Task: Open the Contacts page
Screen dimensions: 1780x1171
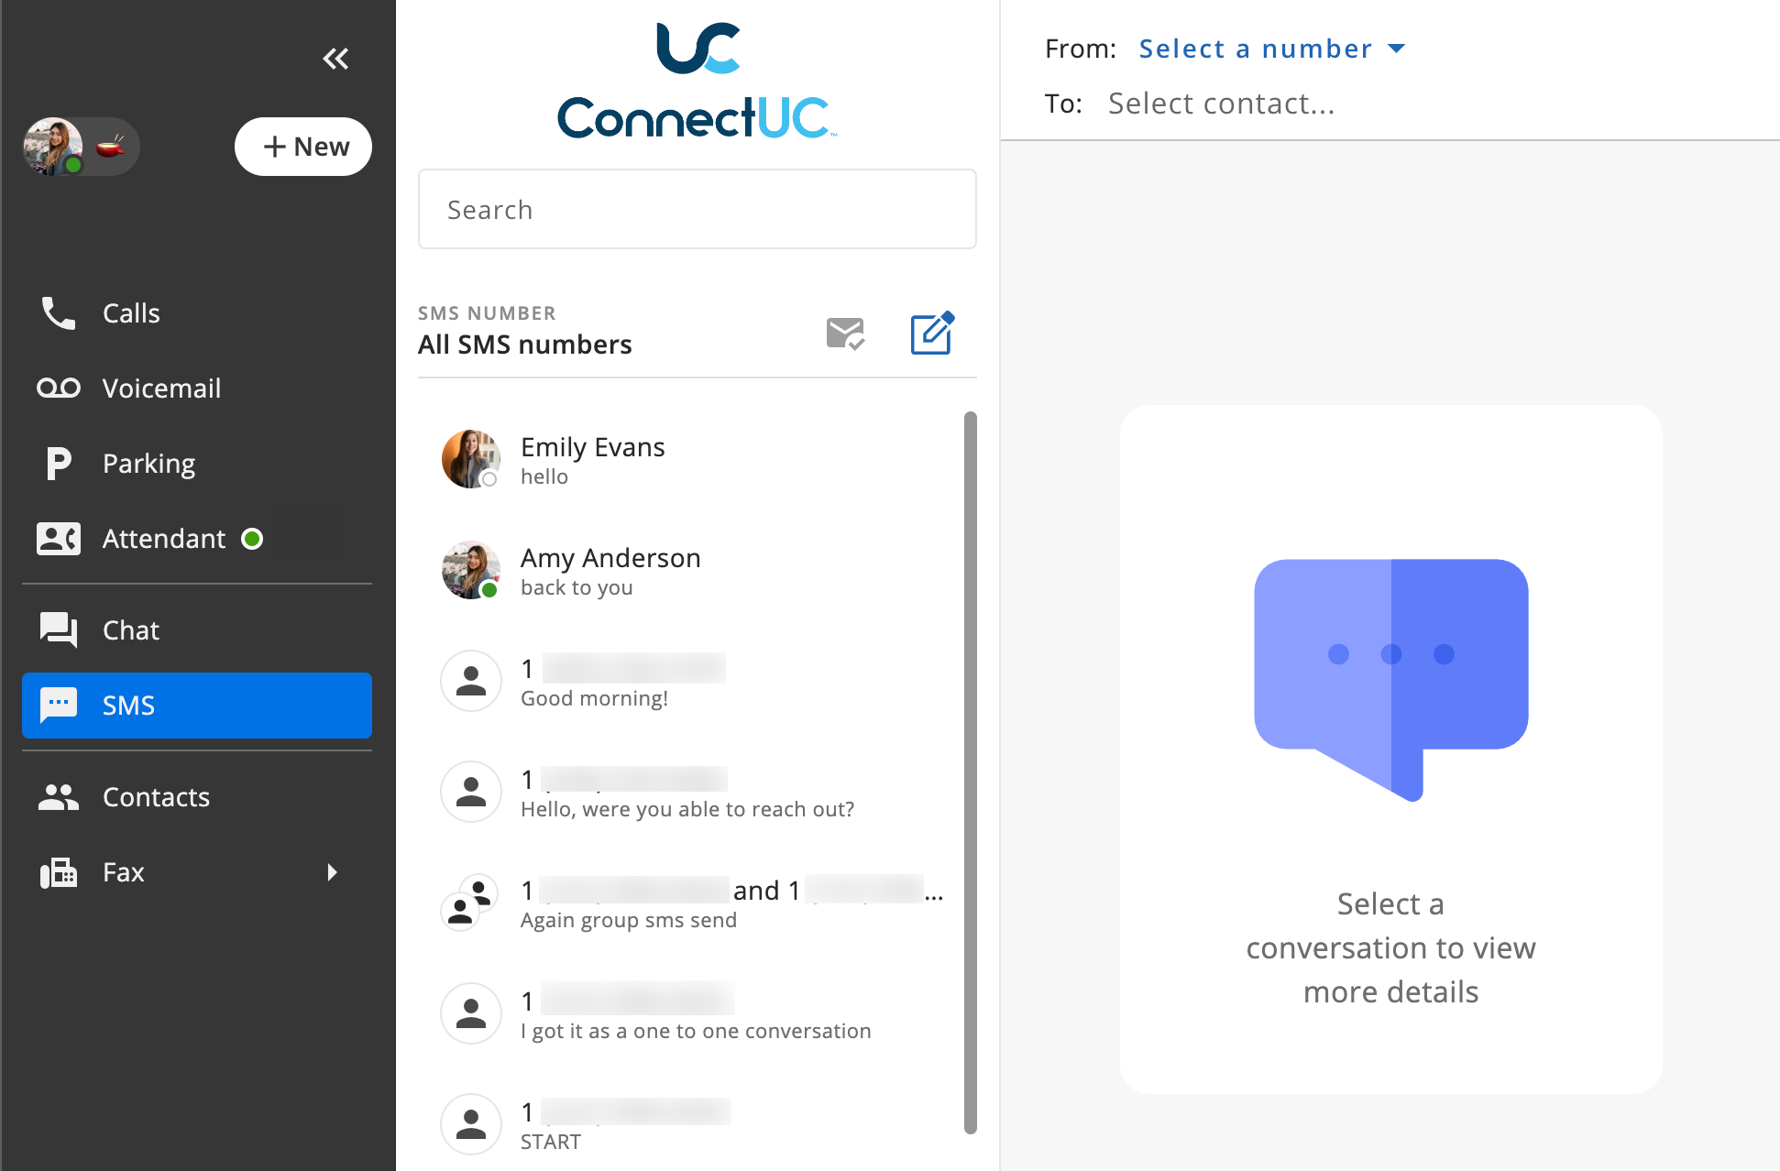Action: (x=156, y=797)
